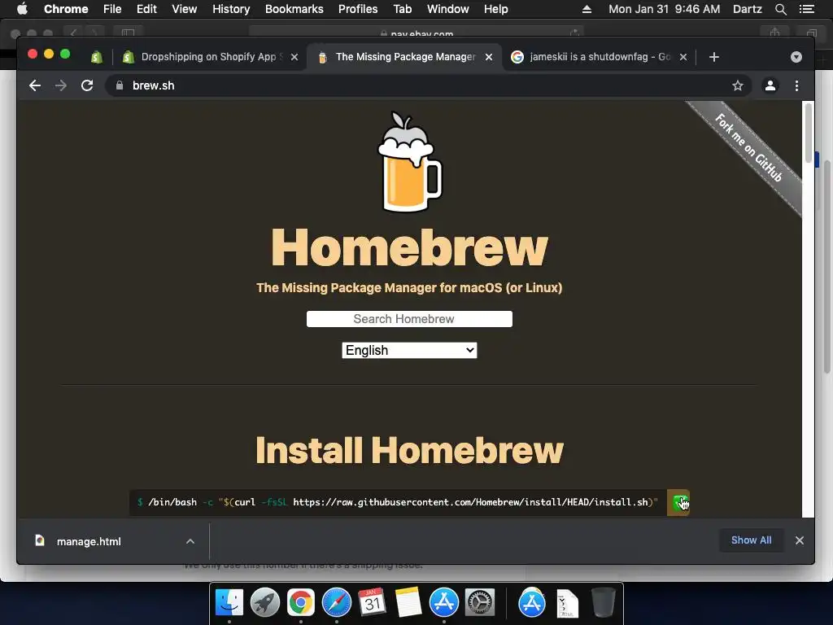833x625 pixels.
Task: Open the Chrome application menu
Action: pyautogui.click(x=66, y=9)
